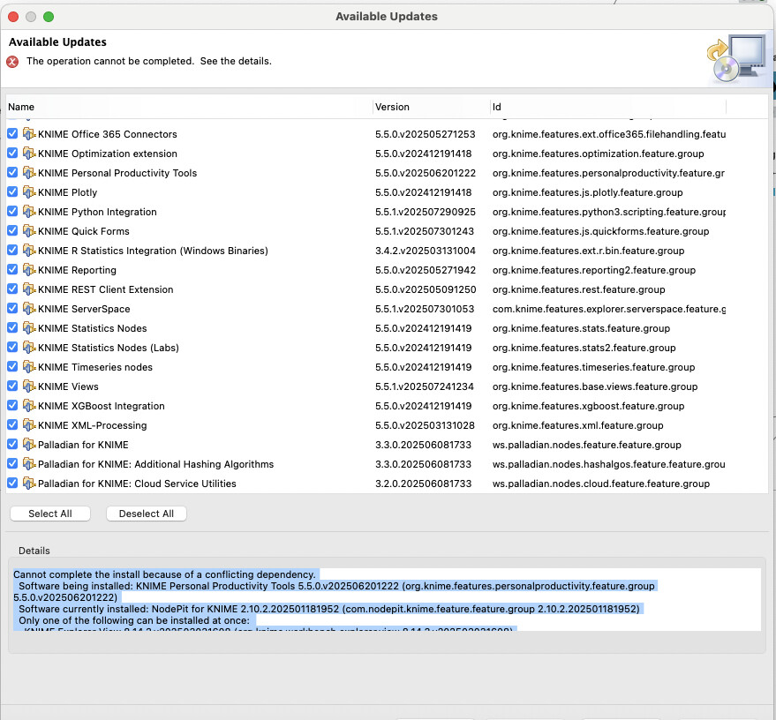
Task: Sort list by the Version column header
Action: tap(431, 107)
